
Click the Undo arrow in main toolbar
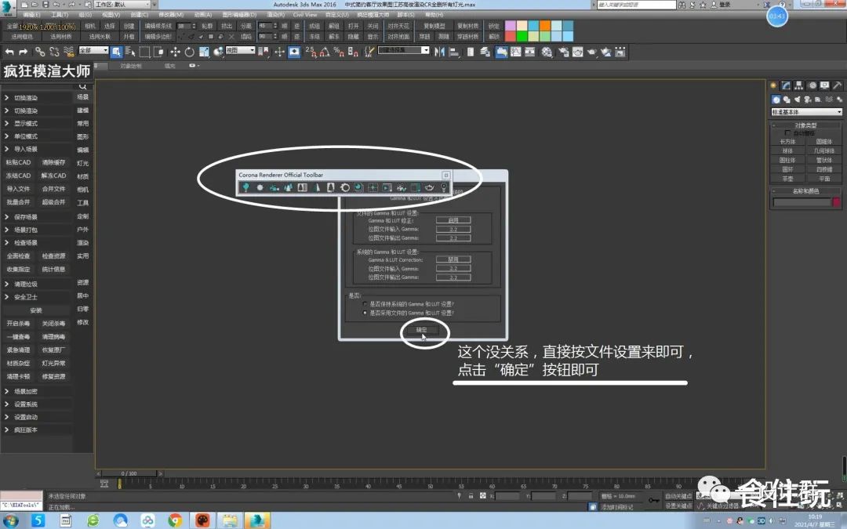[9, 52]
